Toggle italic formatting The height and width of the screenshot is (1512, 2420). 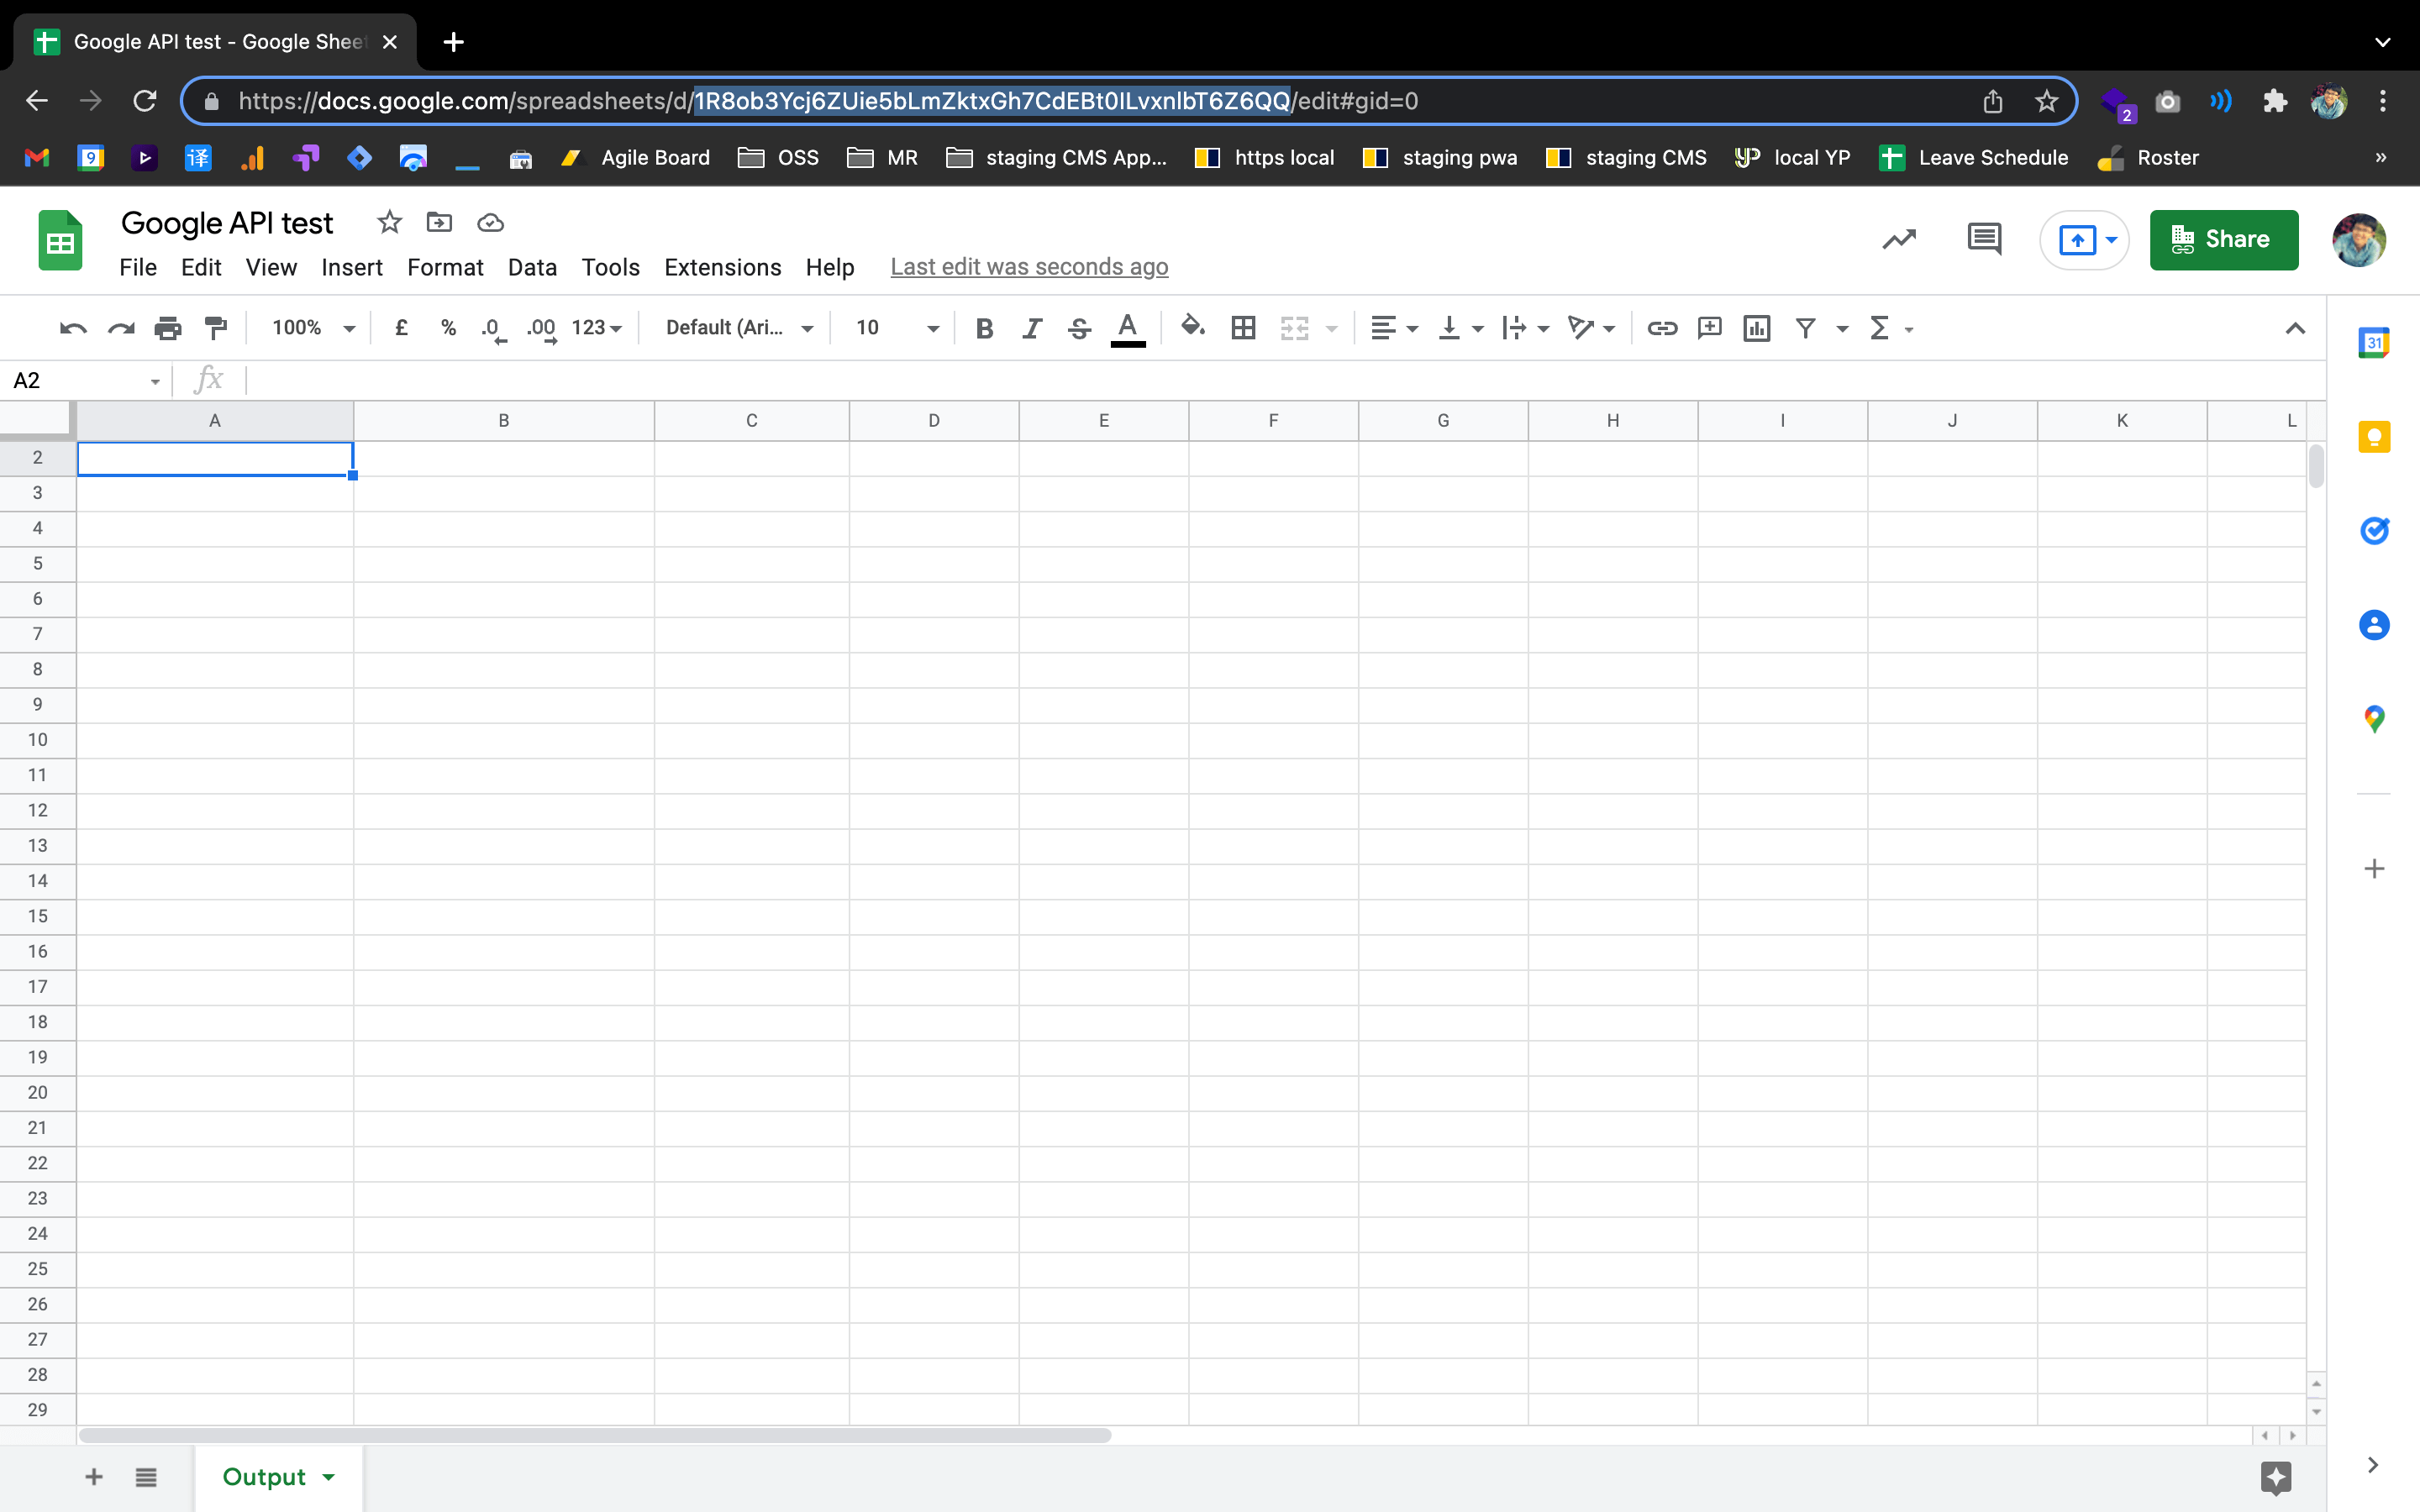click(1031, 328)
